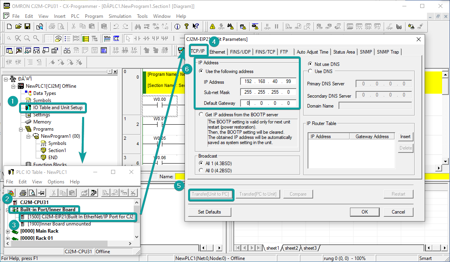
Task: Click the Open folder icon
Action: pos(18,26)
